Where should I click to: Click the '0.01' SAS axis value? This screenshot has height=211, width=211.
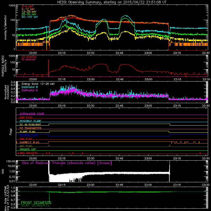(12, 181)
